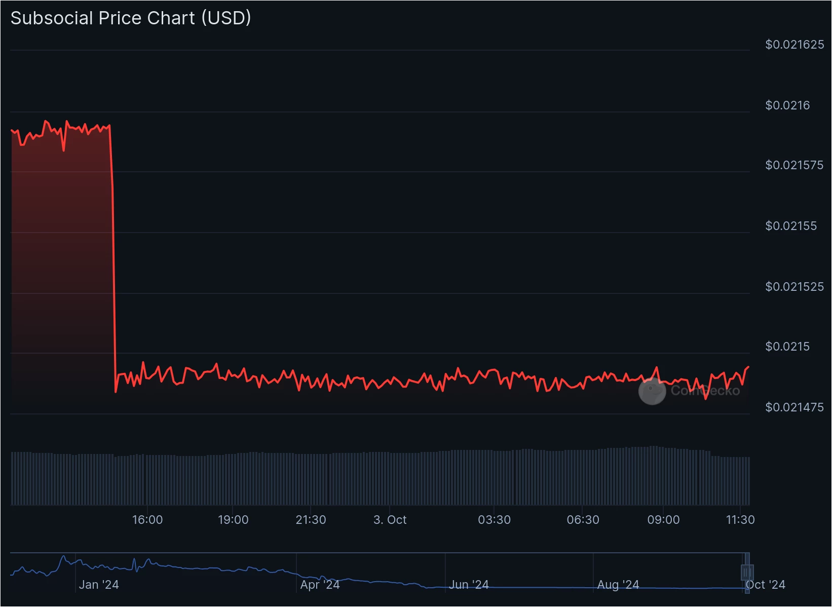The height and width of the screenshot is (608, 833).
Task: Click the 21:30 time axis label
Action: coord(311,520)
